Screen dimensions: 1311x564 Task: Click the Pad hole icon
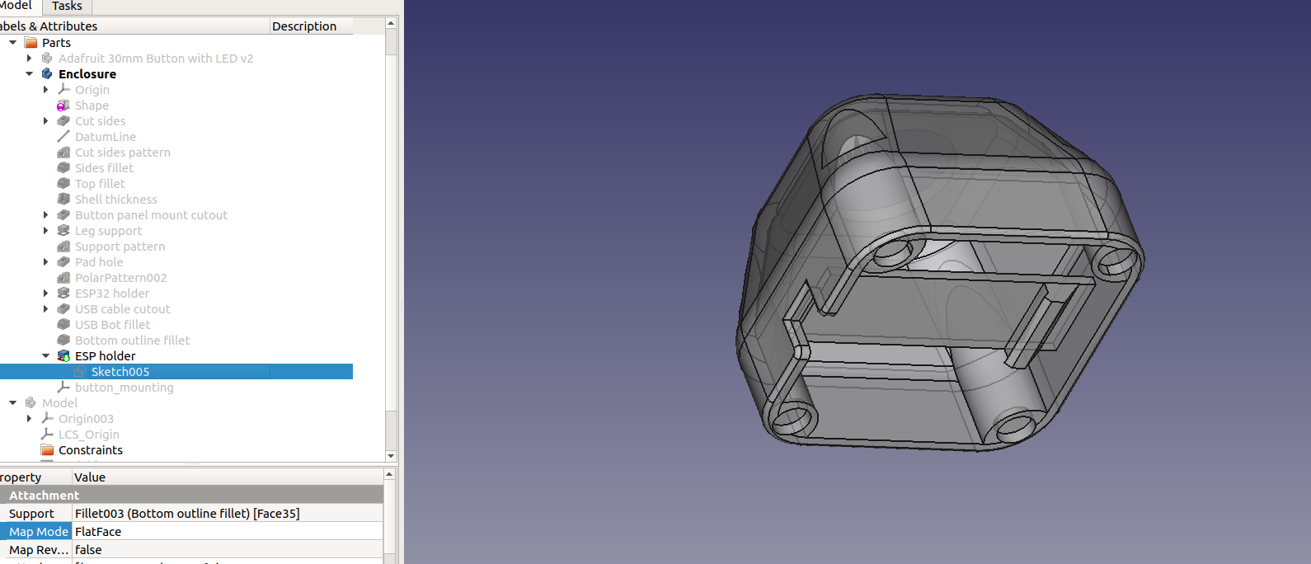click(x=63, y=262)
